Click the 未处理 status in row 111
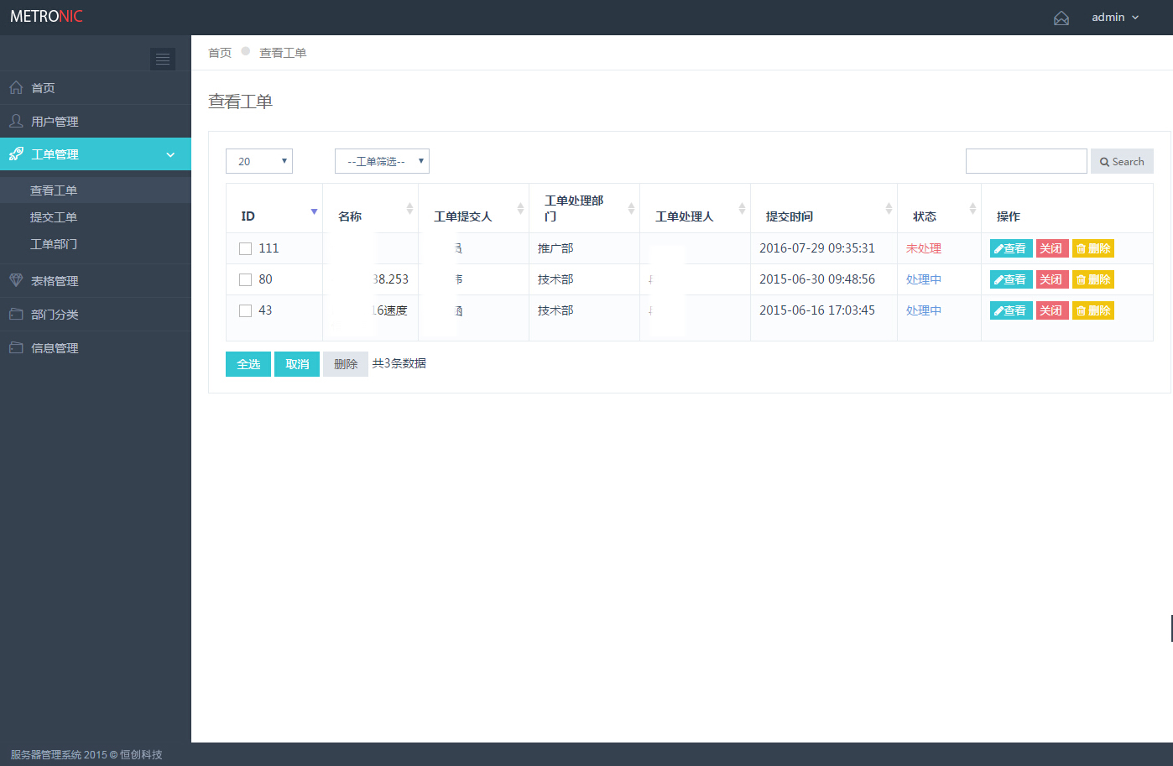The width and height of the screenshot is (1173, 766). point(924,248)
